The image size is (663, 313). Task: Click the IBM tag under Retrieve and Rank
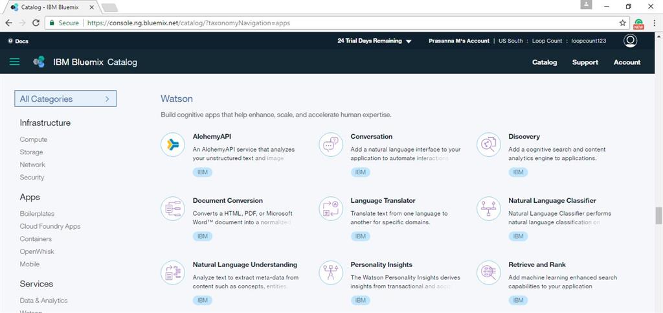(x=518, y=300)
